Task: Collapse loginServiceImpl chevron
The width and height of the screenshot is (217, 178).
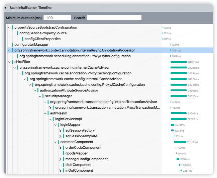Action: tap(50, 119)
